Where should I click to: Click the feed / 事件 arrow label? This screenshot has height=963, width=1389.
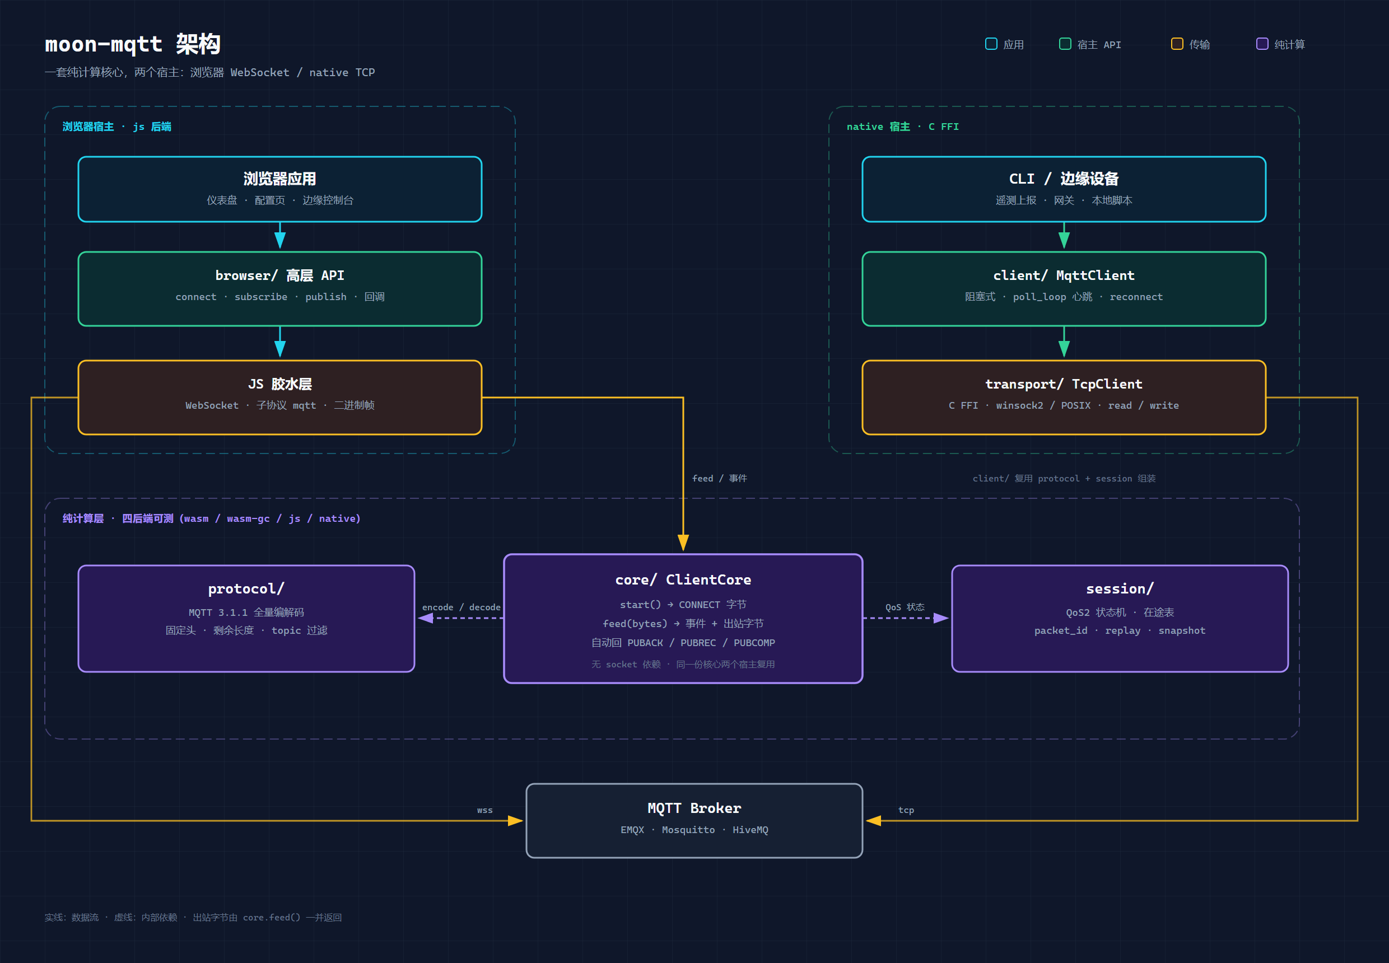tap(720, 479)
